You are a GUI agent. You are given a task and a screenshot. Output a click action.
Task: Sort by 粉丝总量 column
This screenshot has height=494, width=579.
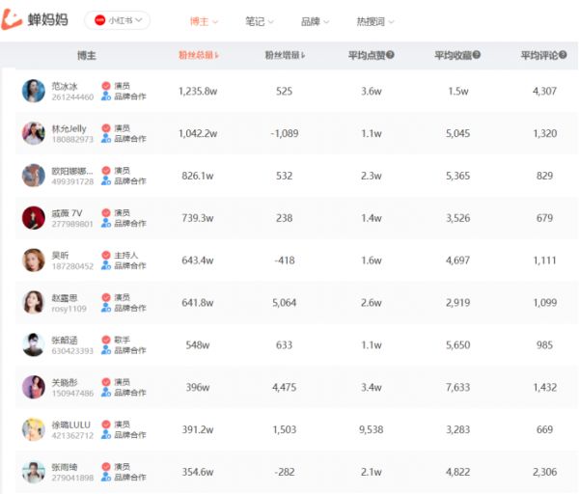click(x=199, y=56)
